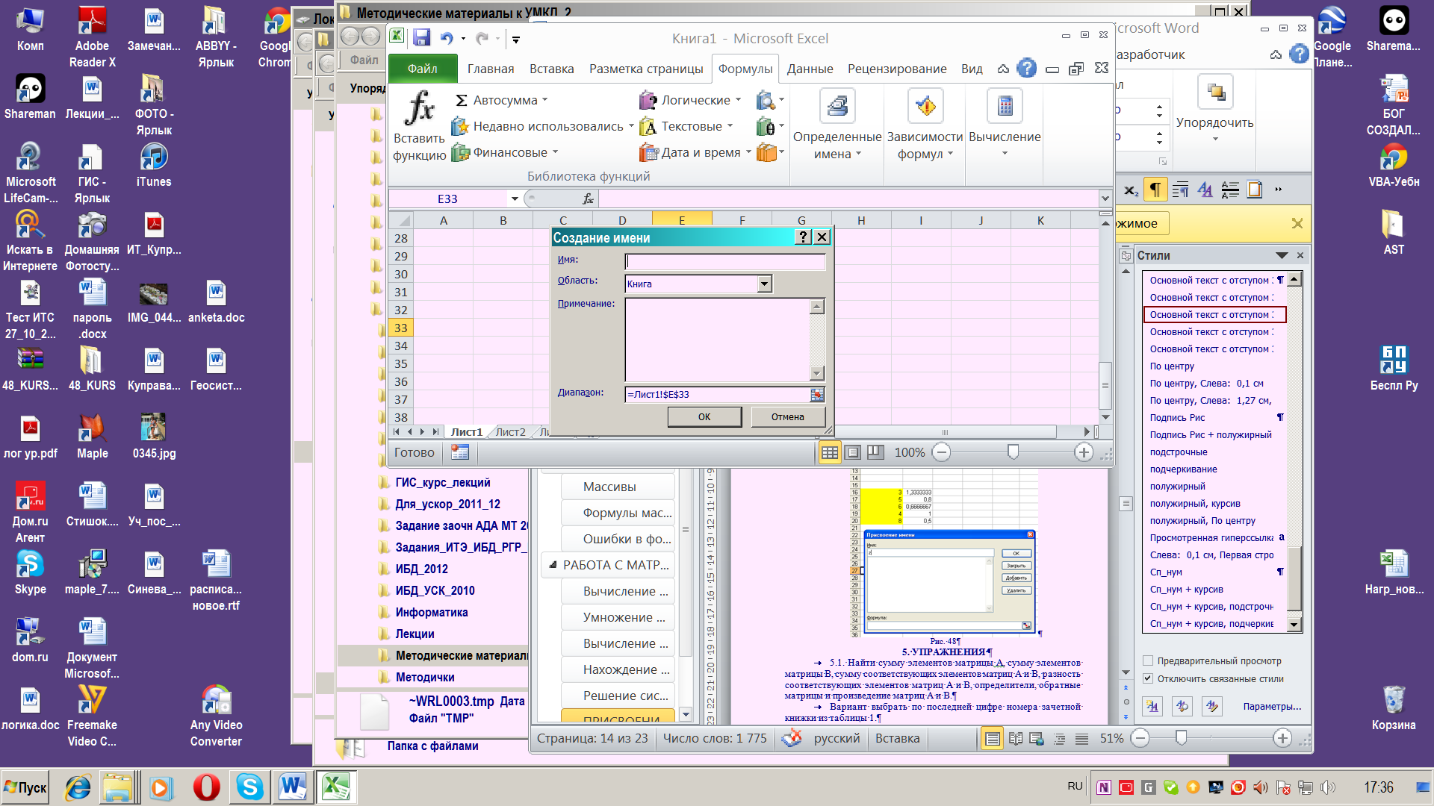The image size is (1434, 806).
Task: Open Opera browser from taskbar
Action: [x=206, y=787]
